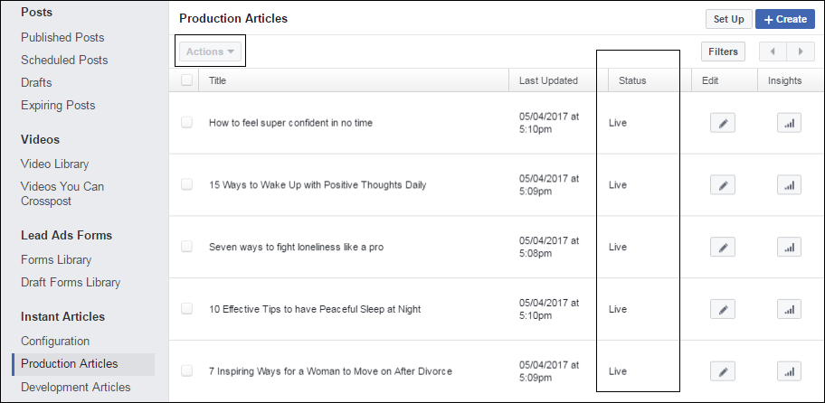The width and height of the screenshot is (825, 403).
Task: Show insights for 'Seven ways to fight loneliness'
Action: click(x=789, y=247)
